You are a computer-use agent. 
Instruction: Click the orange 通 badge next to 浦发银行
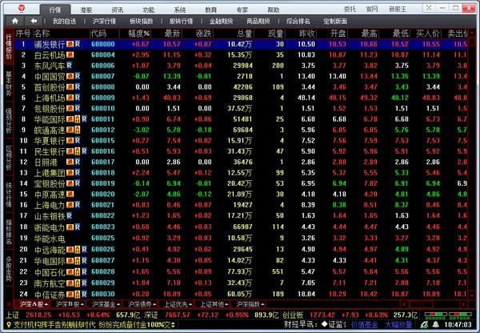pos(70,44)
